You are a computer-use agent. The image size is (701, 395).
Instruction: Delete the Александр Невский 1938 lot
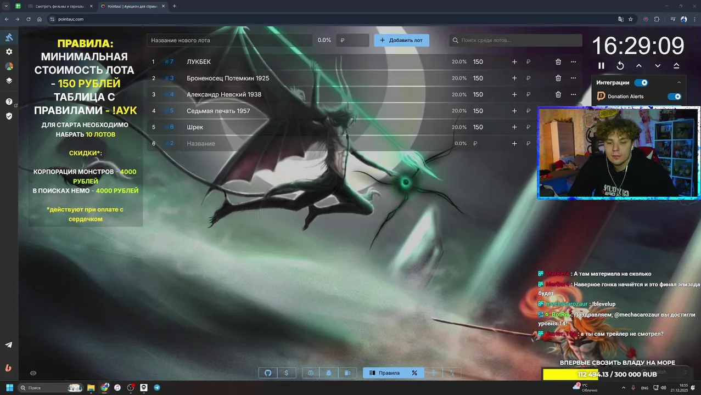(558, 94)
